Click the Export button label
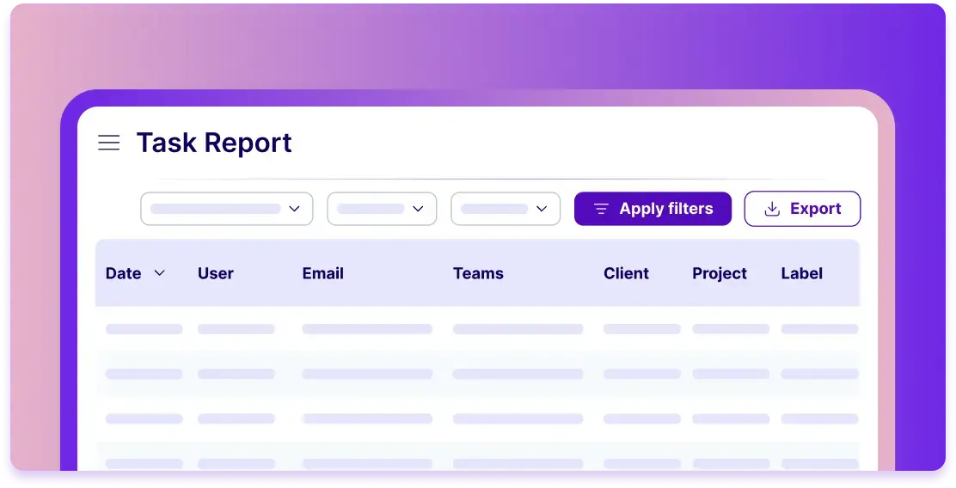This screenshot has height=488, width=956. coord(815,209)
